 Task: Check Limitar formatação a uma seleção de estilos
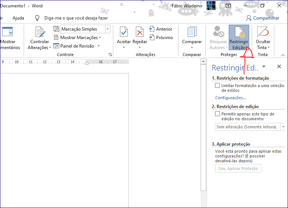217,86
